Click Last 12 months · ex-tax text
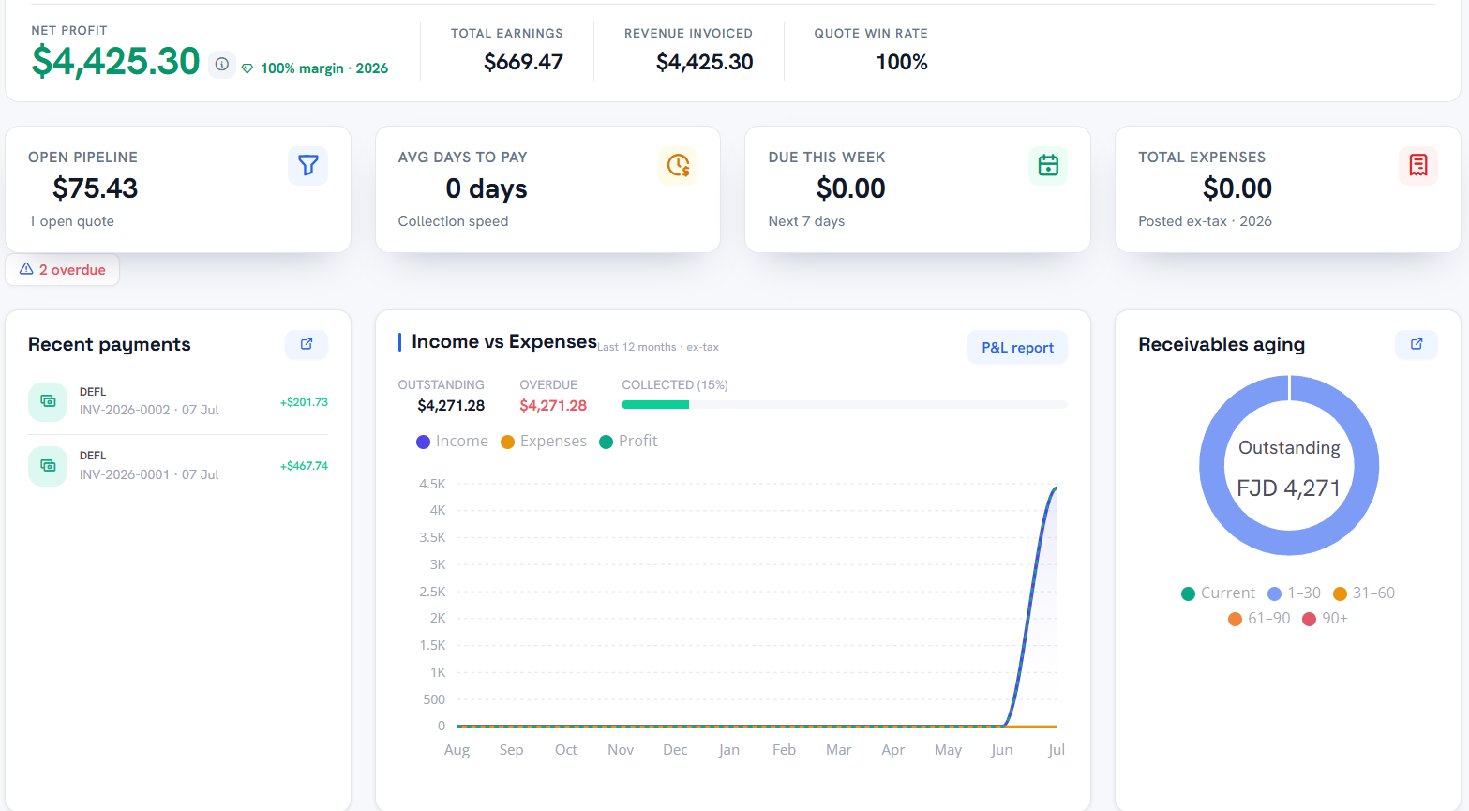1469x811 pixels. click(658, 347)
